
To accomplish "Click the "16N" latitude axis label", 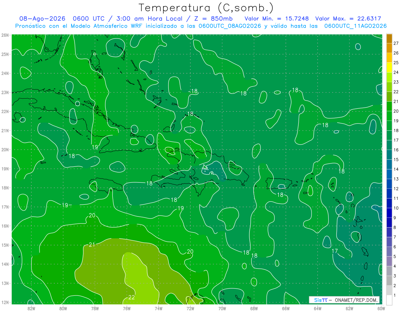I will pyautogui.click(x=5, y=226).
